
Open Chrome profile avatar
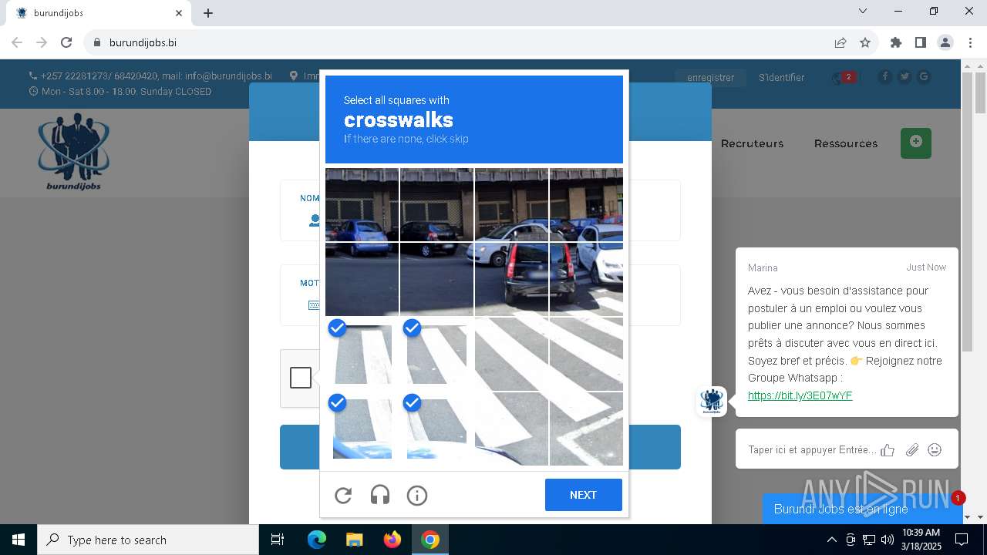pyautogui.click(x=945, y=42)
